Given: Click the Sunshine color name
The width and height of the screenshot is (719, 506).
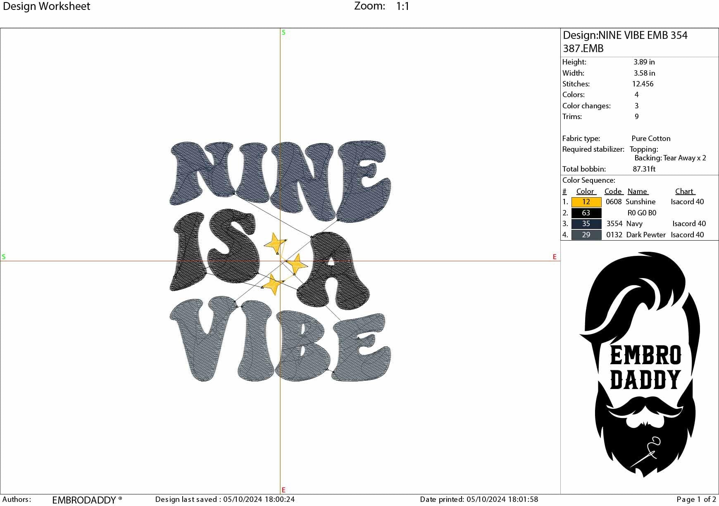Looking at the screenshot, I should tap(640, 202).
